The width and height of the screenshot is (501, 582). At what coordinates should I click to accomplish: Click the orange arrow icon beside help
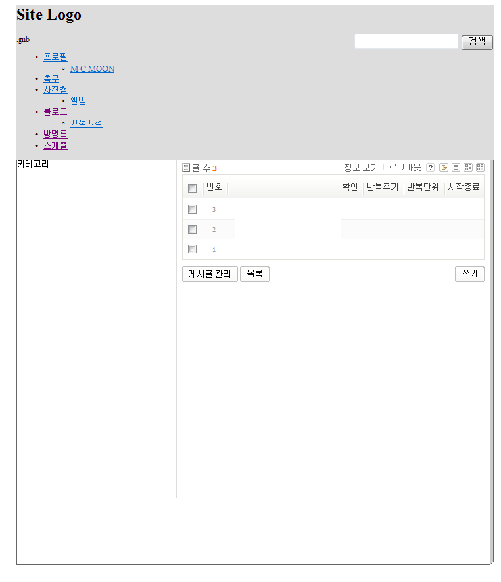click(x=444, y=168)
